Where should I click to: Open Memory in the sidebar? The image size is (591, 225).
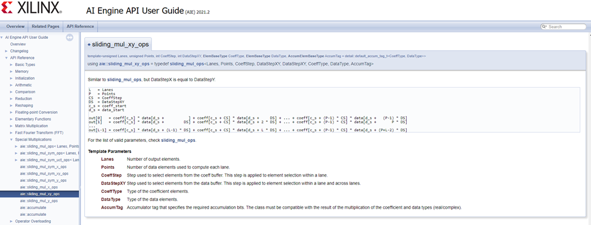point(22,72)
